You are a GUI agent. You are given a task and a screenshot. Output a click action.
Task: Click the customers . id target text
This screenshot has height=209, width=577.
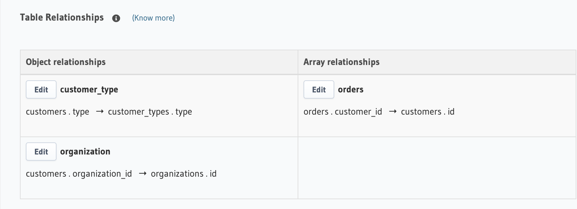tap(427, 112)
